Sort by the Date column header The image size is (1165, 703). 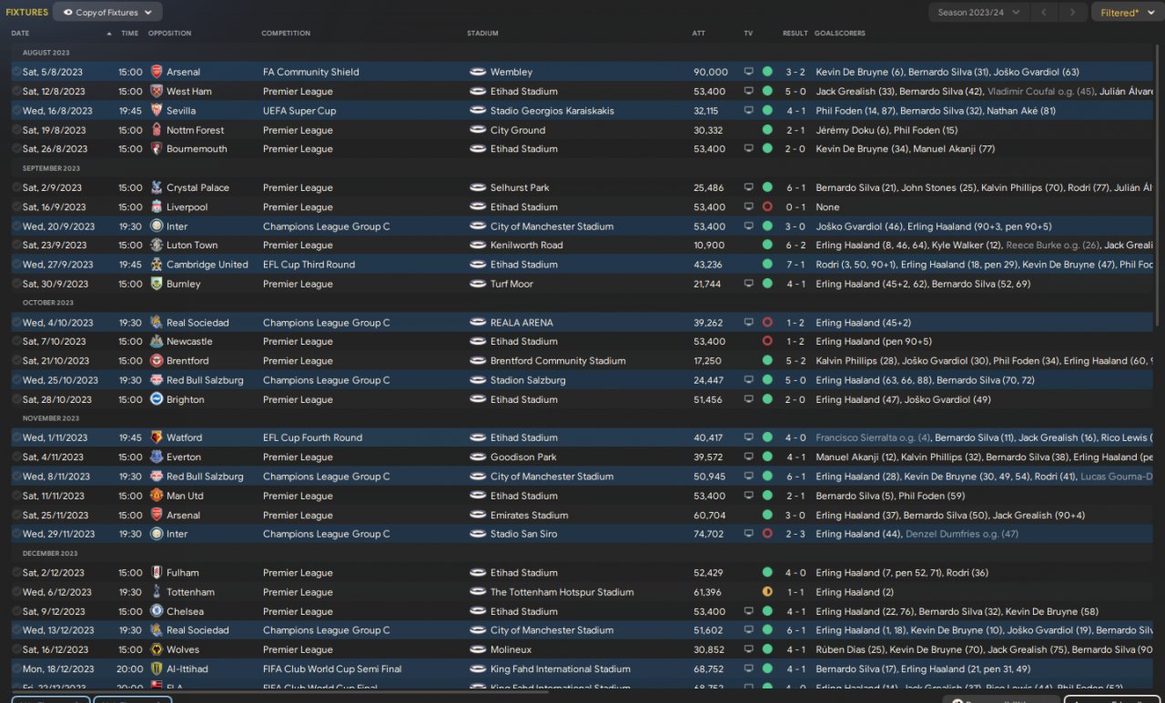point(21,34)
